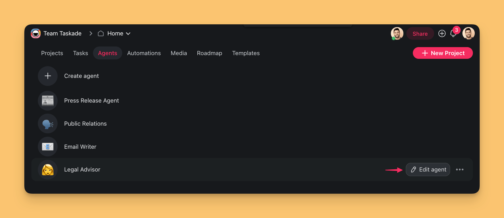504x218 pixels.
Task: Click the circled plus icon beside Share
Action: coord(442,34)
